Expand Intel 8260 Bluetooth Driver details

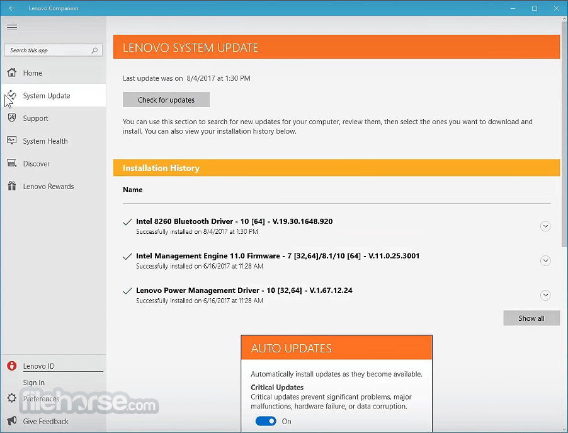pos(545,226)
